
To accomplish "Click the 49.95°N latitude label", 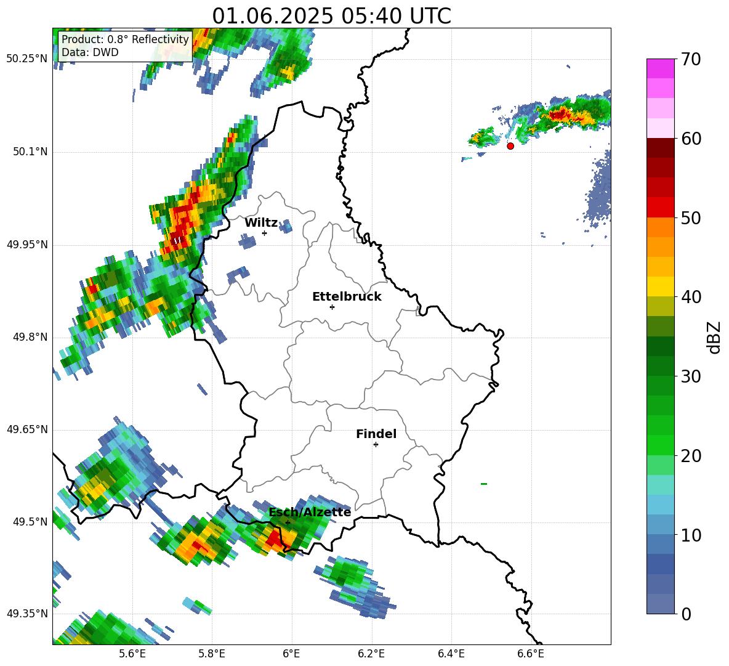I will 27,244.
